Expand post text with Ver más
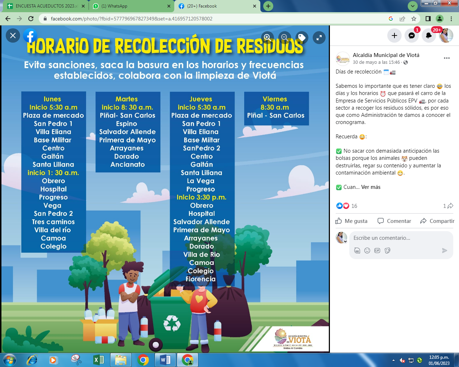This screenshot has width=459, height=367. point(371,187)
